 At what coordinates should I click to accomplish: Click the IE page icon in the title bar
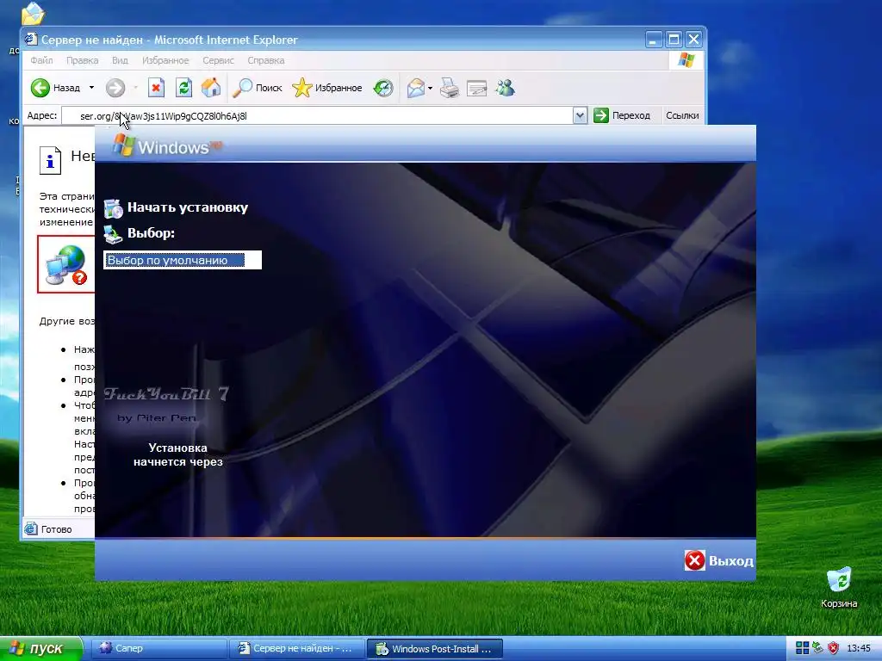click(x=32, y=40)
